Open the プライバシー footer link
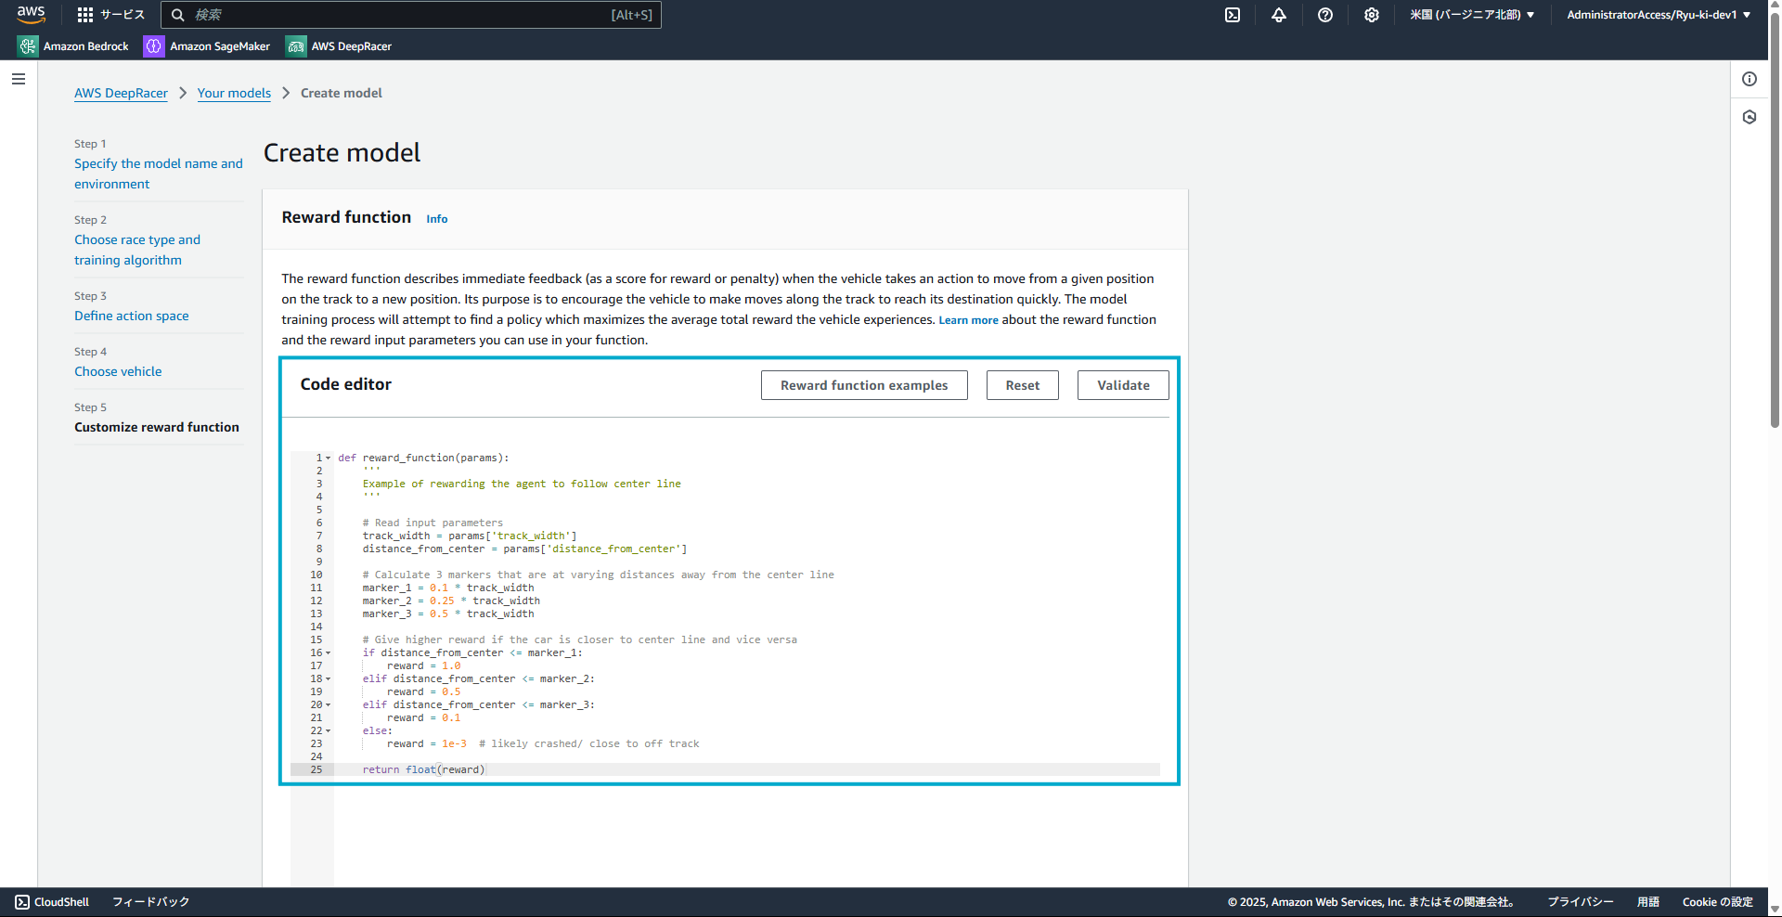Image resolution: width=1782 pixels, height=917 pixels. pyautogui.click(x=1580, y=902)
